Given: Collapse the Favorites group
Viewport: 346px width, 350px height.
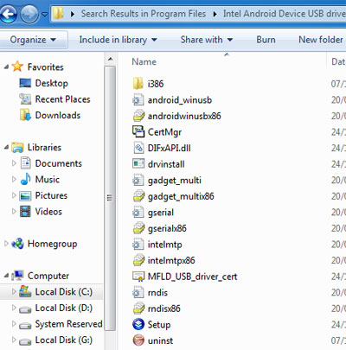Looking at the screenshot, I should click(x=6, y=67).
